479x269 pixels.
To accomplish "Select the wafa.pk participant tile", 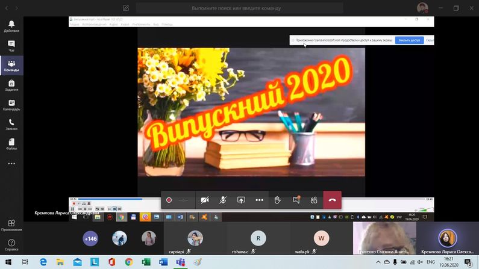I will click(x=321, y=238).
